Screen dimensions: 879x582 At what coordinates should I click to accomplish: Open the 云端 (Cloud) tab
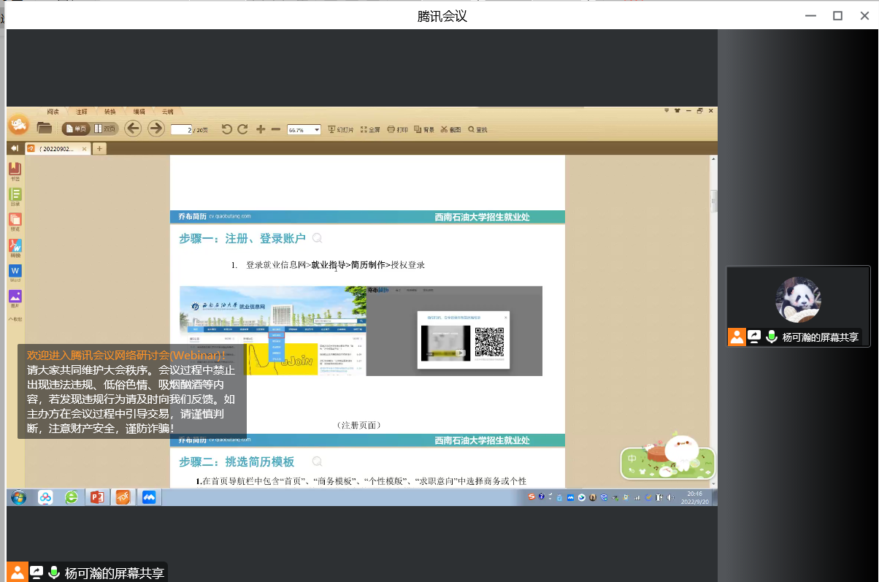(x=167, y=112)
